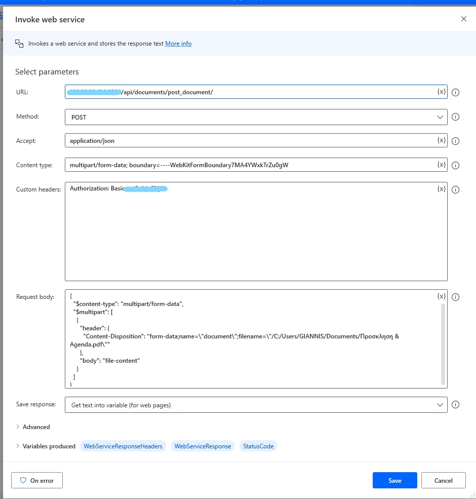
Task: Expand the Advanced section
Action: [32, 427]
